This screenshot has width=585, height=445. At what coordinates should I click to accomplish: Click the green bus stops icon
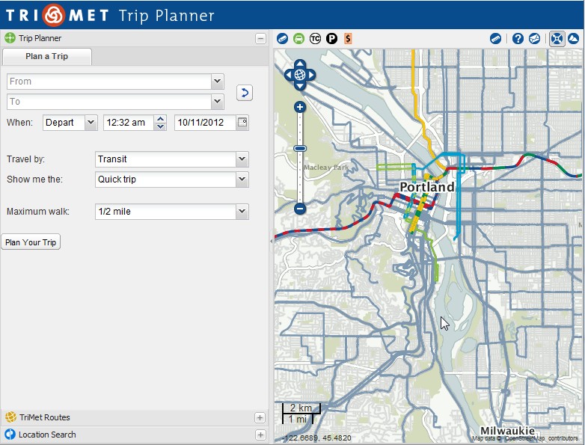coord(298,38)
